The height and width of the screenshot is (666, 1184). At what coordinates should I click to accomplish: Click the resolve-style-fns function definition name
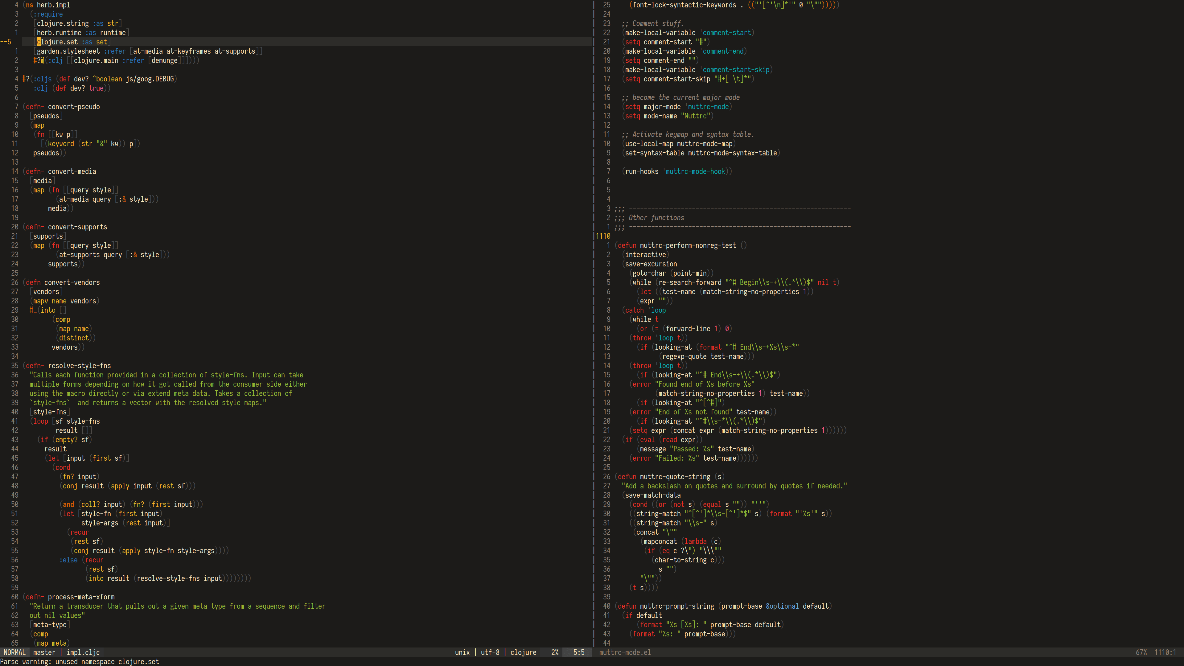coord(79,365)
